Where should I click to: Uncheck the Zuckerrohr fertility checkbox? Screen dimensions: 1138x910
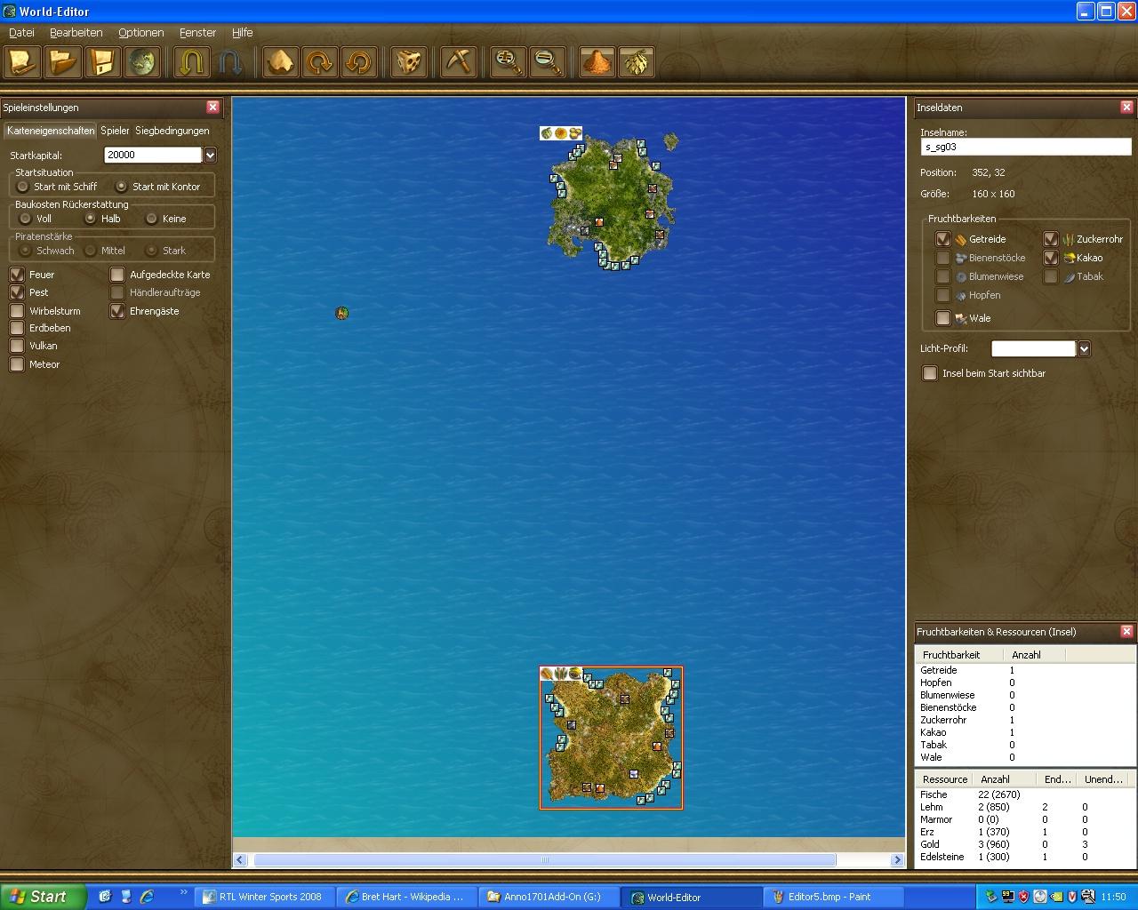coord(1051,239)
